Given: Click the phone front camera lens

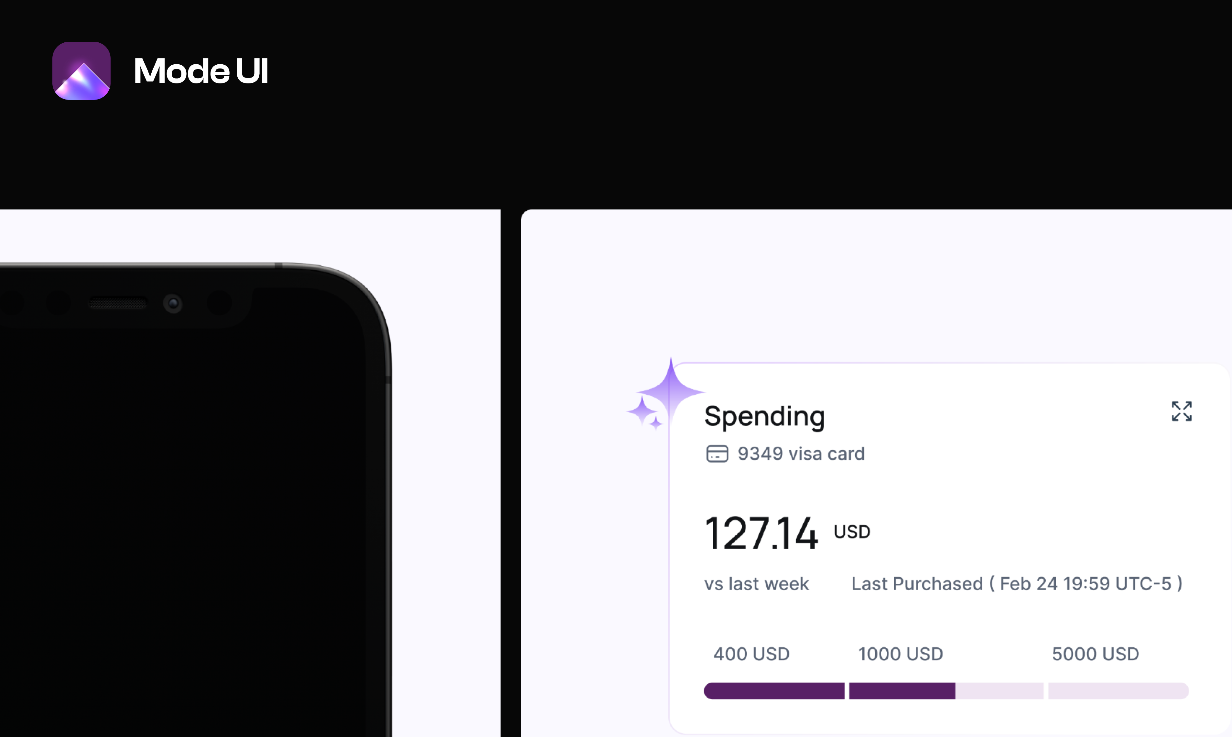Looking at the screenshot, I should [x=173, y=303].
